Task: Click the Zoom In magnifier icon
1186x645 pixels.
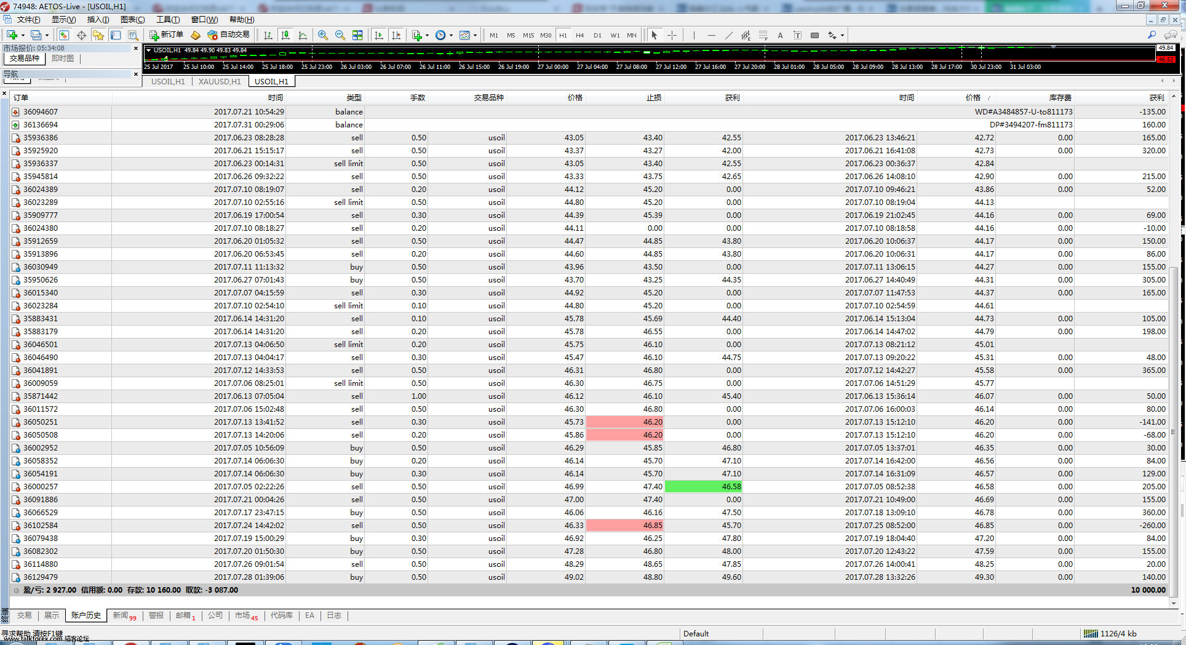Action: pyautogui.click(x=323, y=35)
